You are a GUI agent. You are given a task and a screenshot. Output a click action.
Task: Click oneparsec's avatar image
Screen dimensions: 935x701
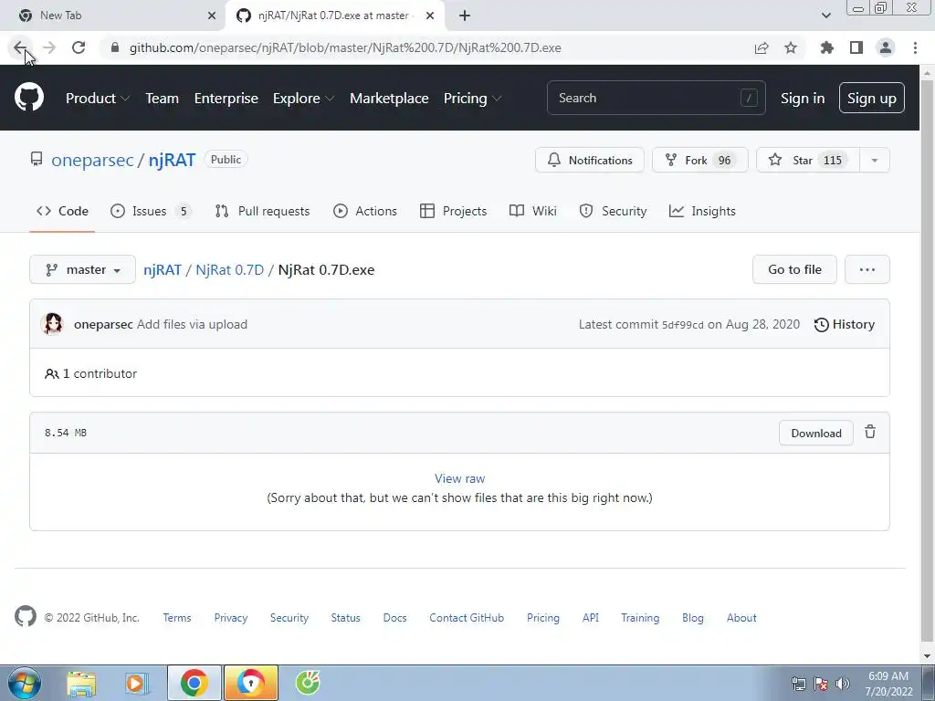[52, 324]
